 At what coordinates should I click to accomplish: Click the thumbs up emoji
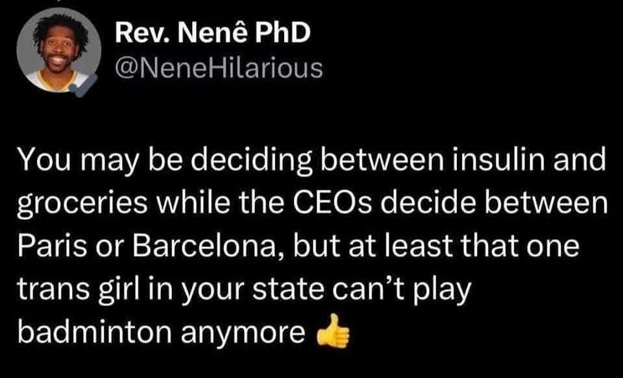coord(333,333)
